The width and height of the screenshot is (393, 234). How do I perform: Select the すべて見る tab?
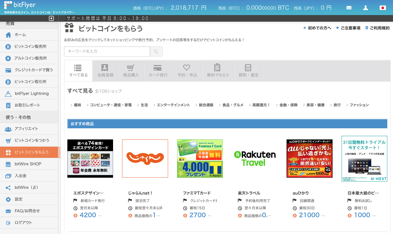pos(78,71)
